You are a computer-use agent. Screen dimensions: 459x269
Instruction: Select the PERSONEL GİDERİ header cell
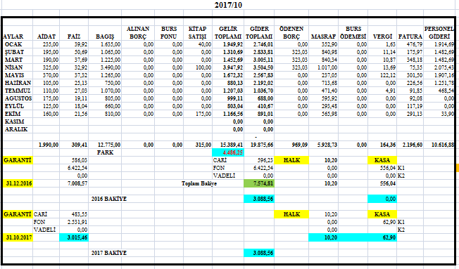tap(439, 33)
